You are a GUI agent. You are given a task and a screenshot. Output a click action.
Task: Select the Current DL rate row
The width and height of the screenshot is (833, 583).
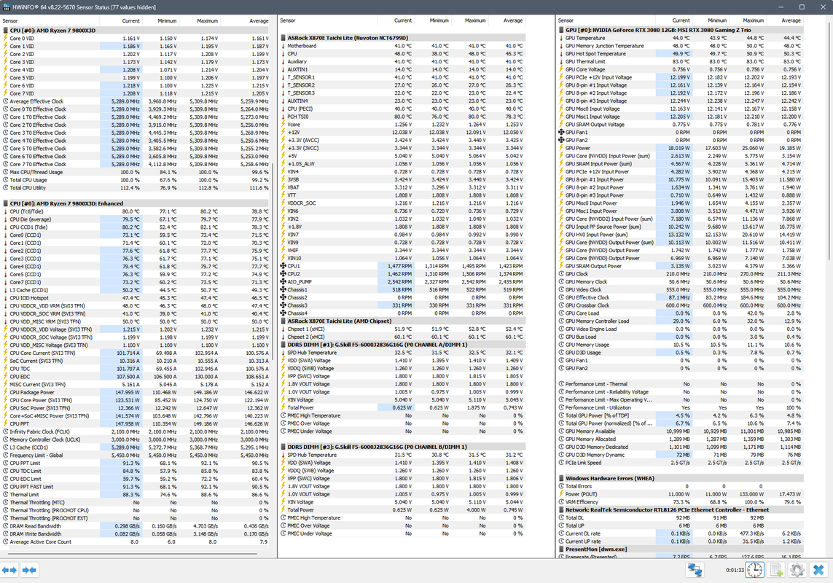[681, 533]
